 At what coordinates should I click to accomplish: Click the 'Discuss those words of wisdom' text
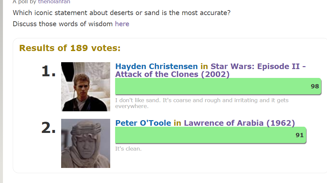click(63, 24)
